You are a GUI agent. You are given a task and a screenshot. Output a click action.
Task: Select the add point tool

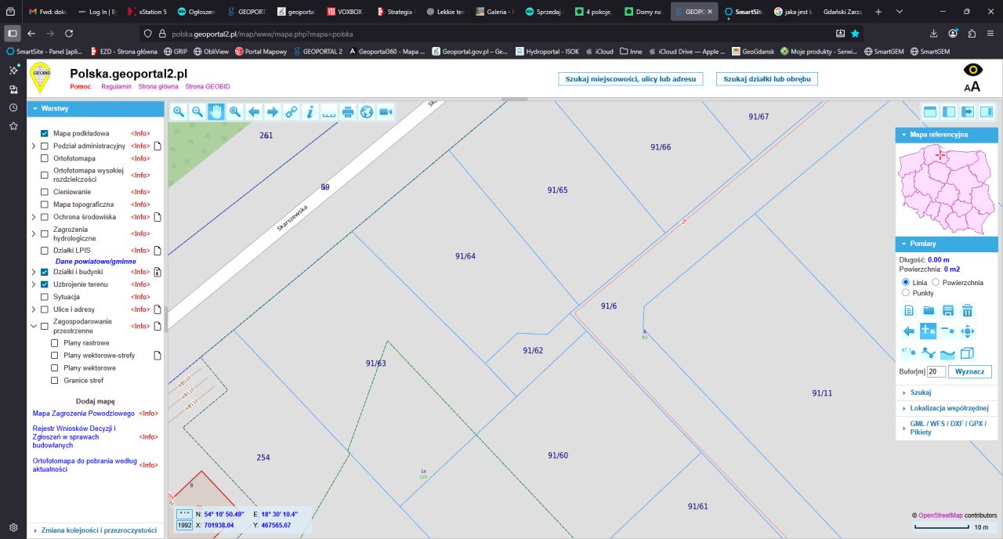pyautogui.click(x=929, y=331)
